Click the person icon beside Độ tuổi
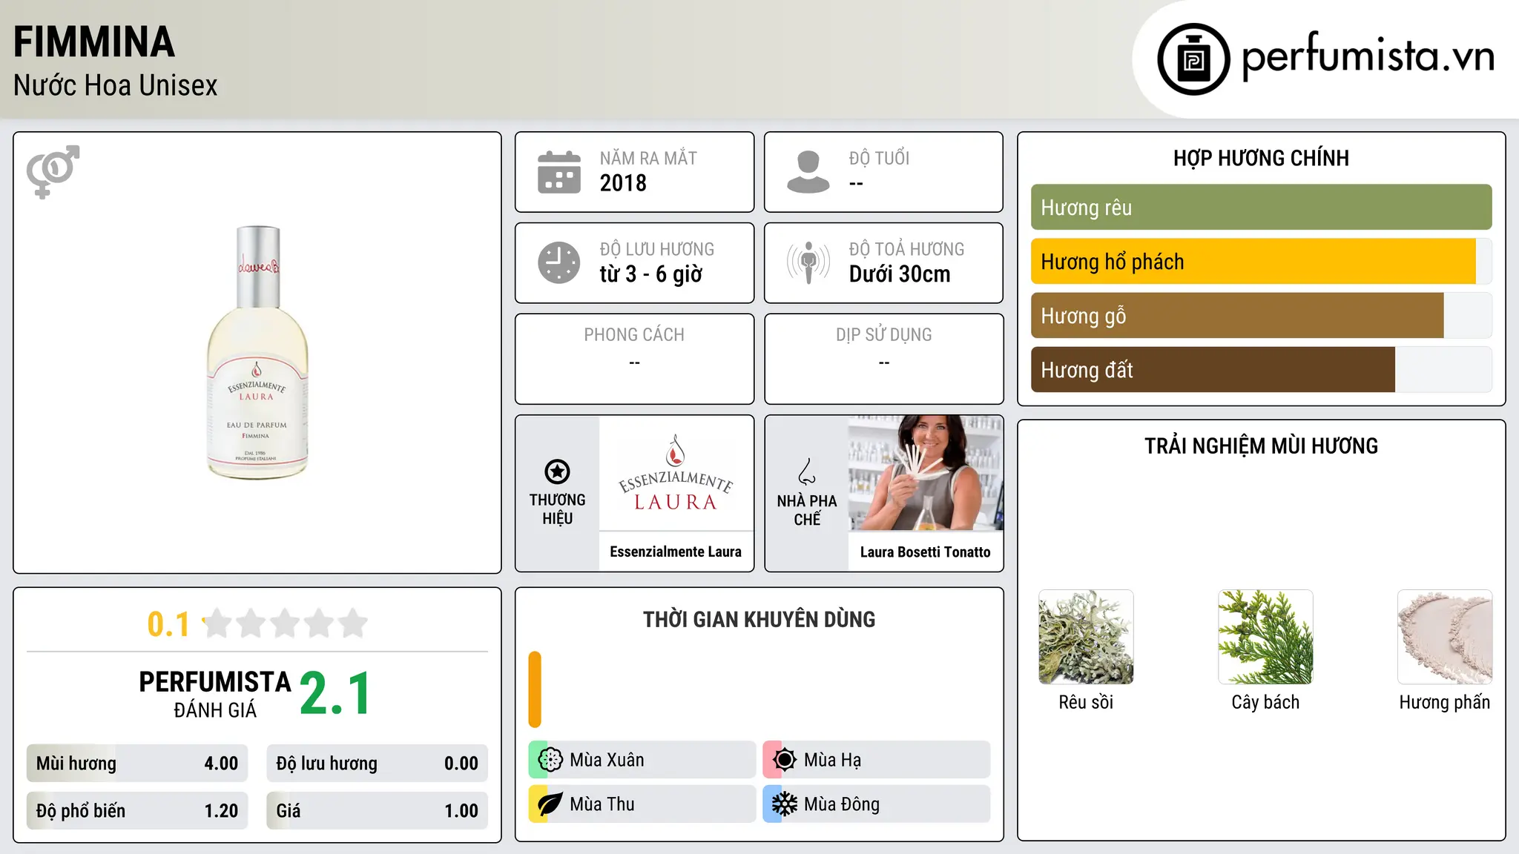This screenshot has width=1519, height=854. pyautogui.click(x=808, y=172)
